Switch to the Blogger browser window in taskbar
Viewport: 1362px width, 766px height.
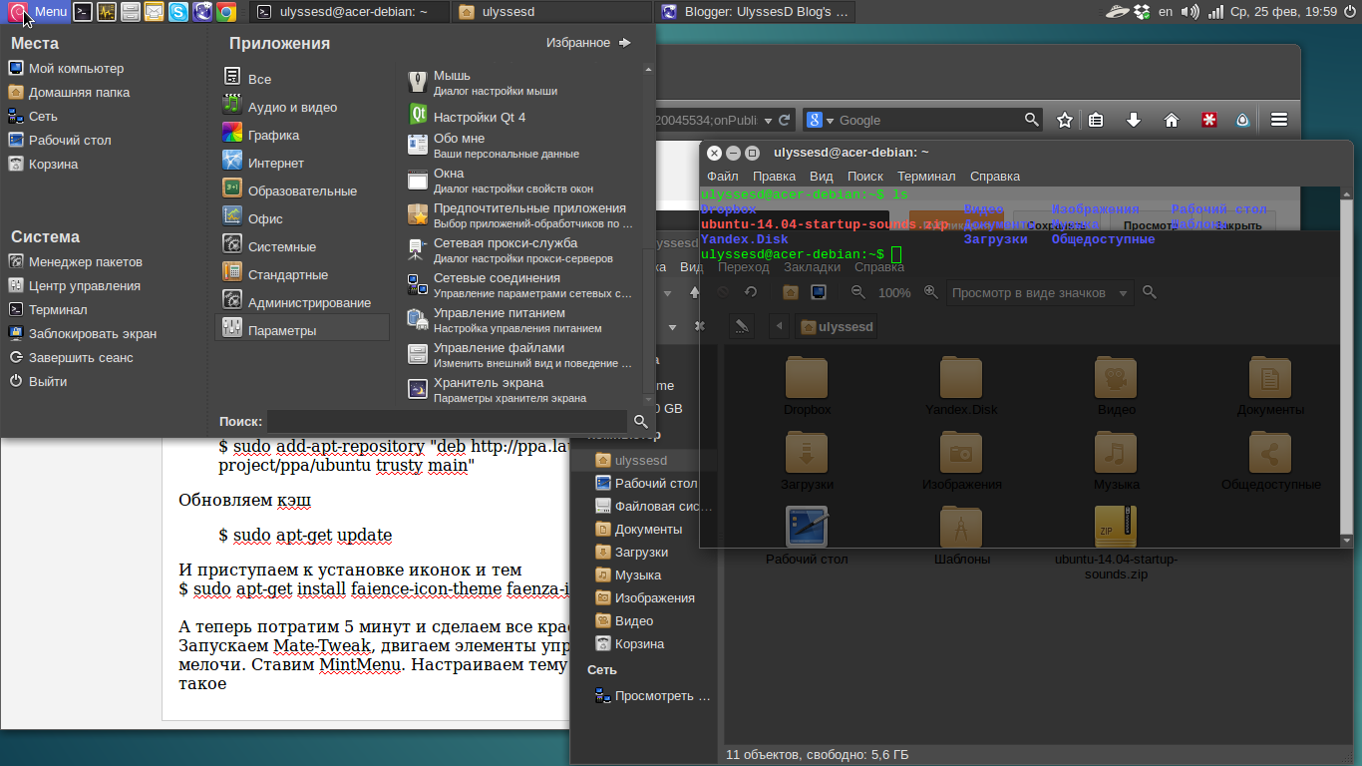click(755, 12)
